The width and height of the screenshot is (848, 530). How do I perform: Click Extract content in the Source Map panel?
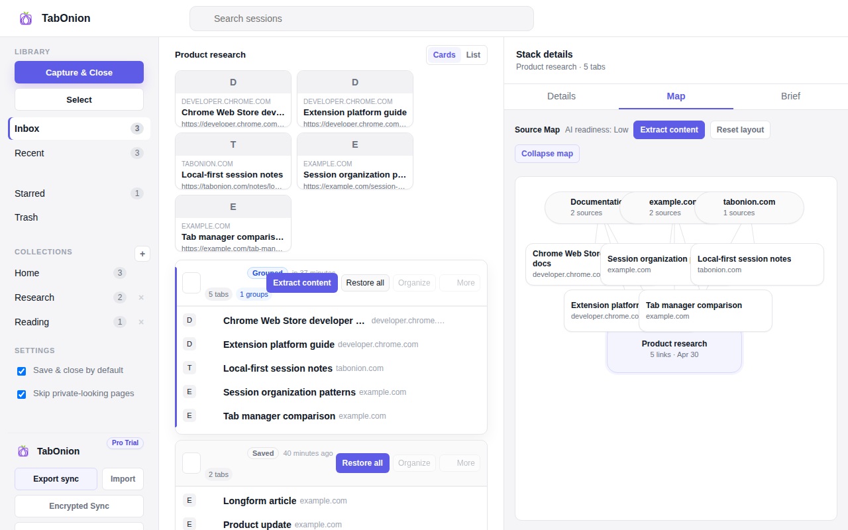668,130
